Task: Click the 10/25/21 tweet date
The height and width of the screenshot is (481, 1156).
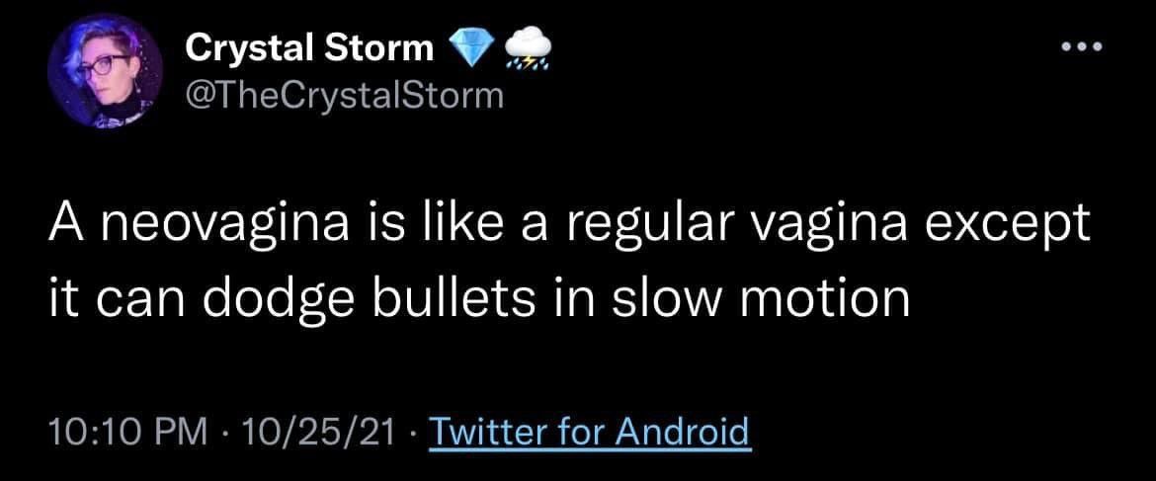Action: click(x=318, y=432)
